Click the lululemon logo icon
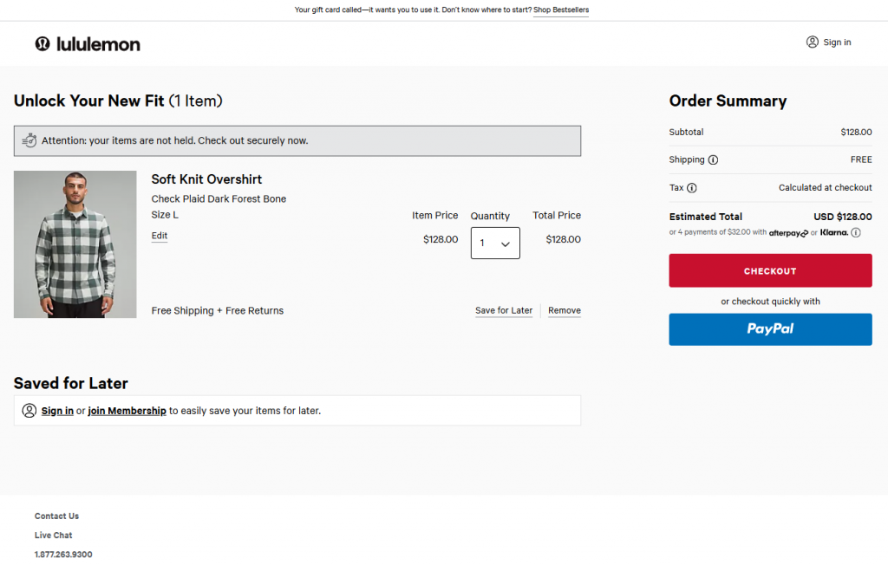Screen dimensions: 888x565 [42, 43]
